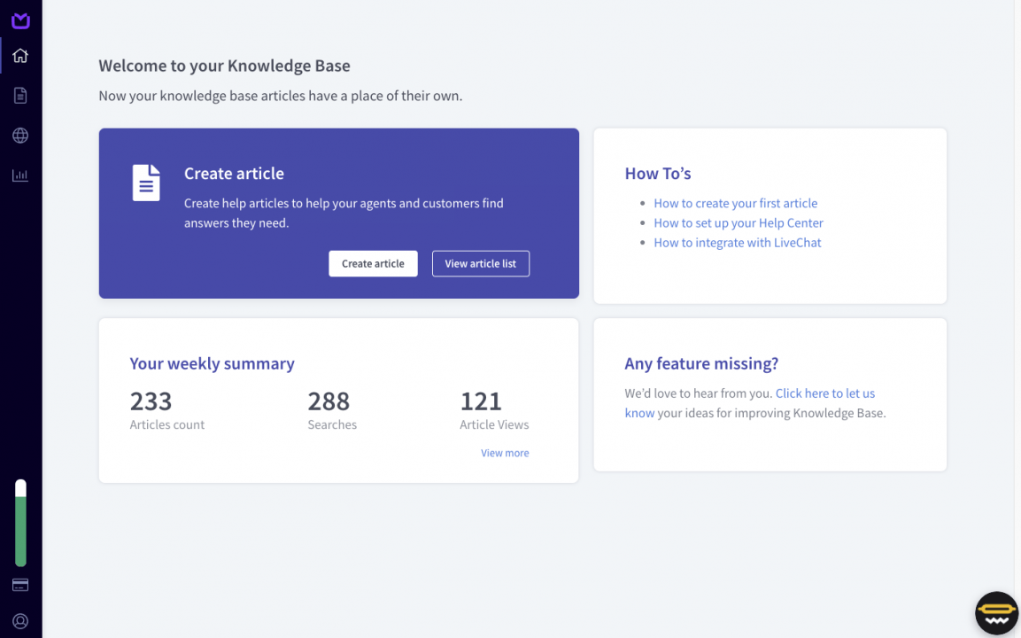Click the Knowledge Base logo icon
1021x638 pixels.
pyautogui.click(x=20, y=20)
